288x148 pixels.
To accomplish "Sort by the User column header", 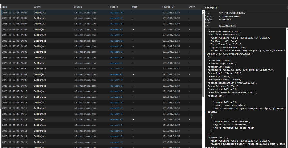I will [135, 7].
